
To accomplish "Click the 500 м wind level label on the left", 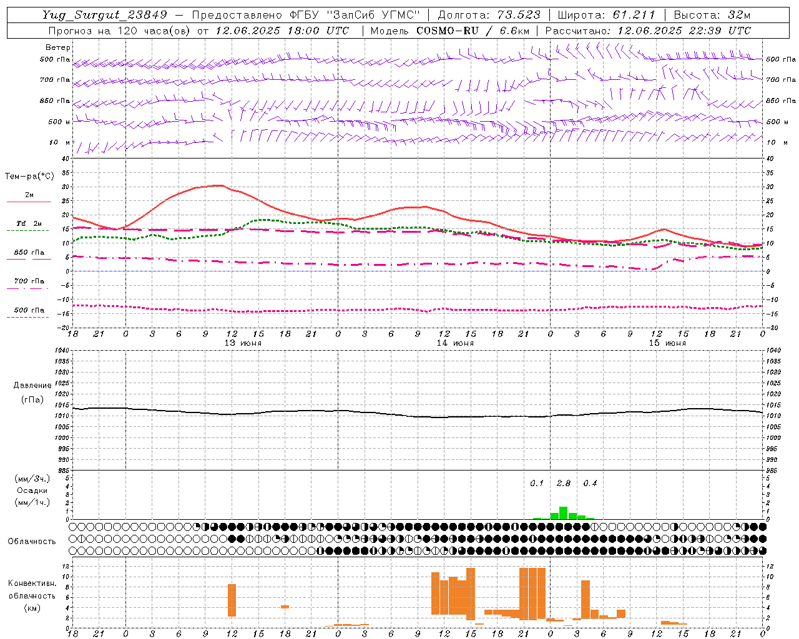I will 59,122.
